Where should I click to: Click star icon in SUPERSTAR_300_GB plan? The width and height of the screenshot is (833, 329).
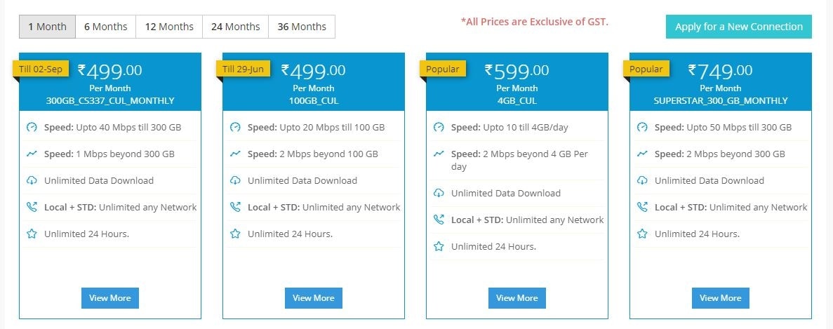click(642, 234)
